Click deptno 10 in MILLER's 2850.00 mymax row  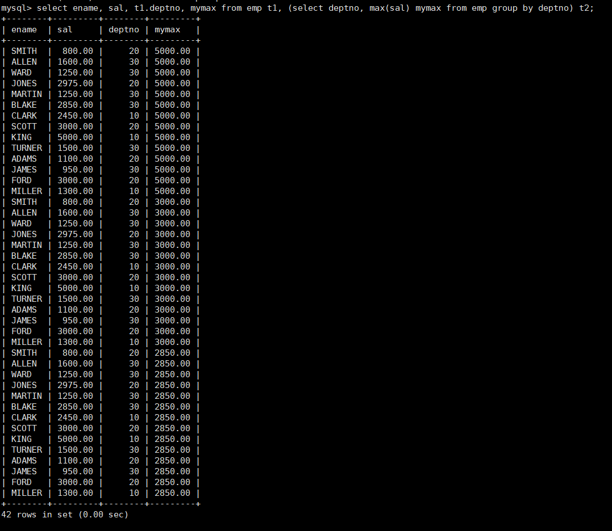coord(134,493)
